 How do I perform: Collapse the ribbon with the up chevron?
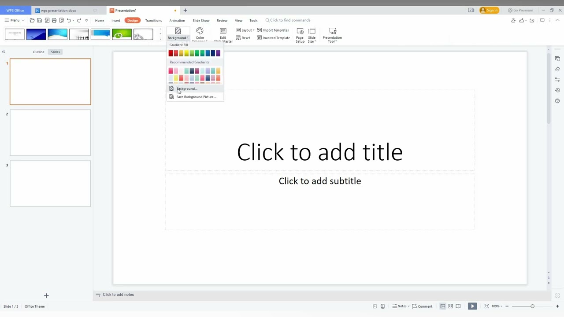[557, 20]
